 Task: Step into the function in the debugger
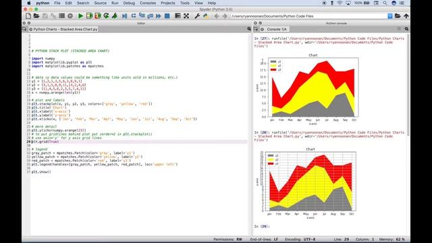(x=142, y=16)
